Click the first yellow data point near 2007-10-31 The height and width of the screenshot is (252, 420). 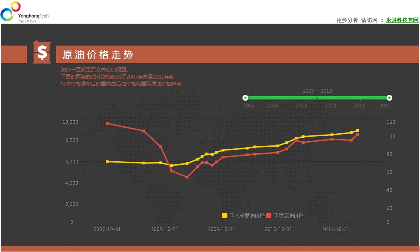108,161
